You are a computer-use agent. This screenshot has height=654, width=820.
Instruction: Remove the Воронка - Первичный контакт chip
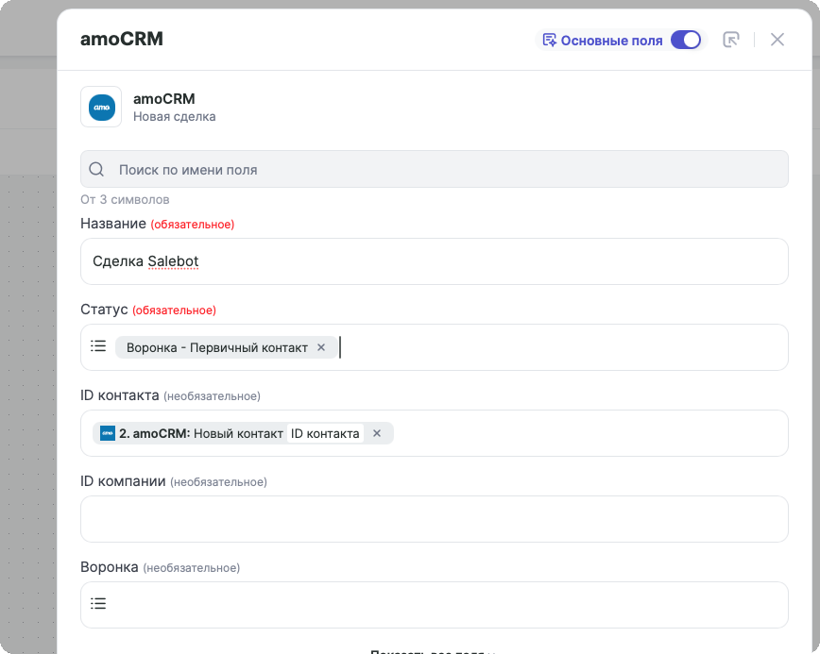pos(321,347)
